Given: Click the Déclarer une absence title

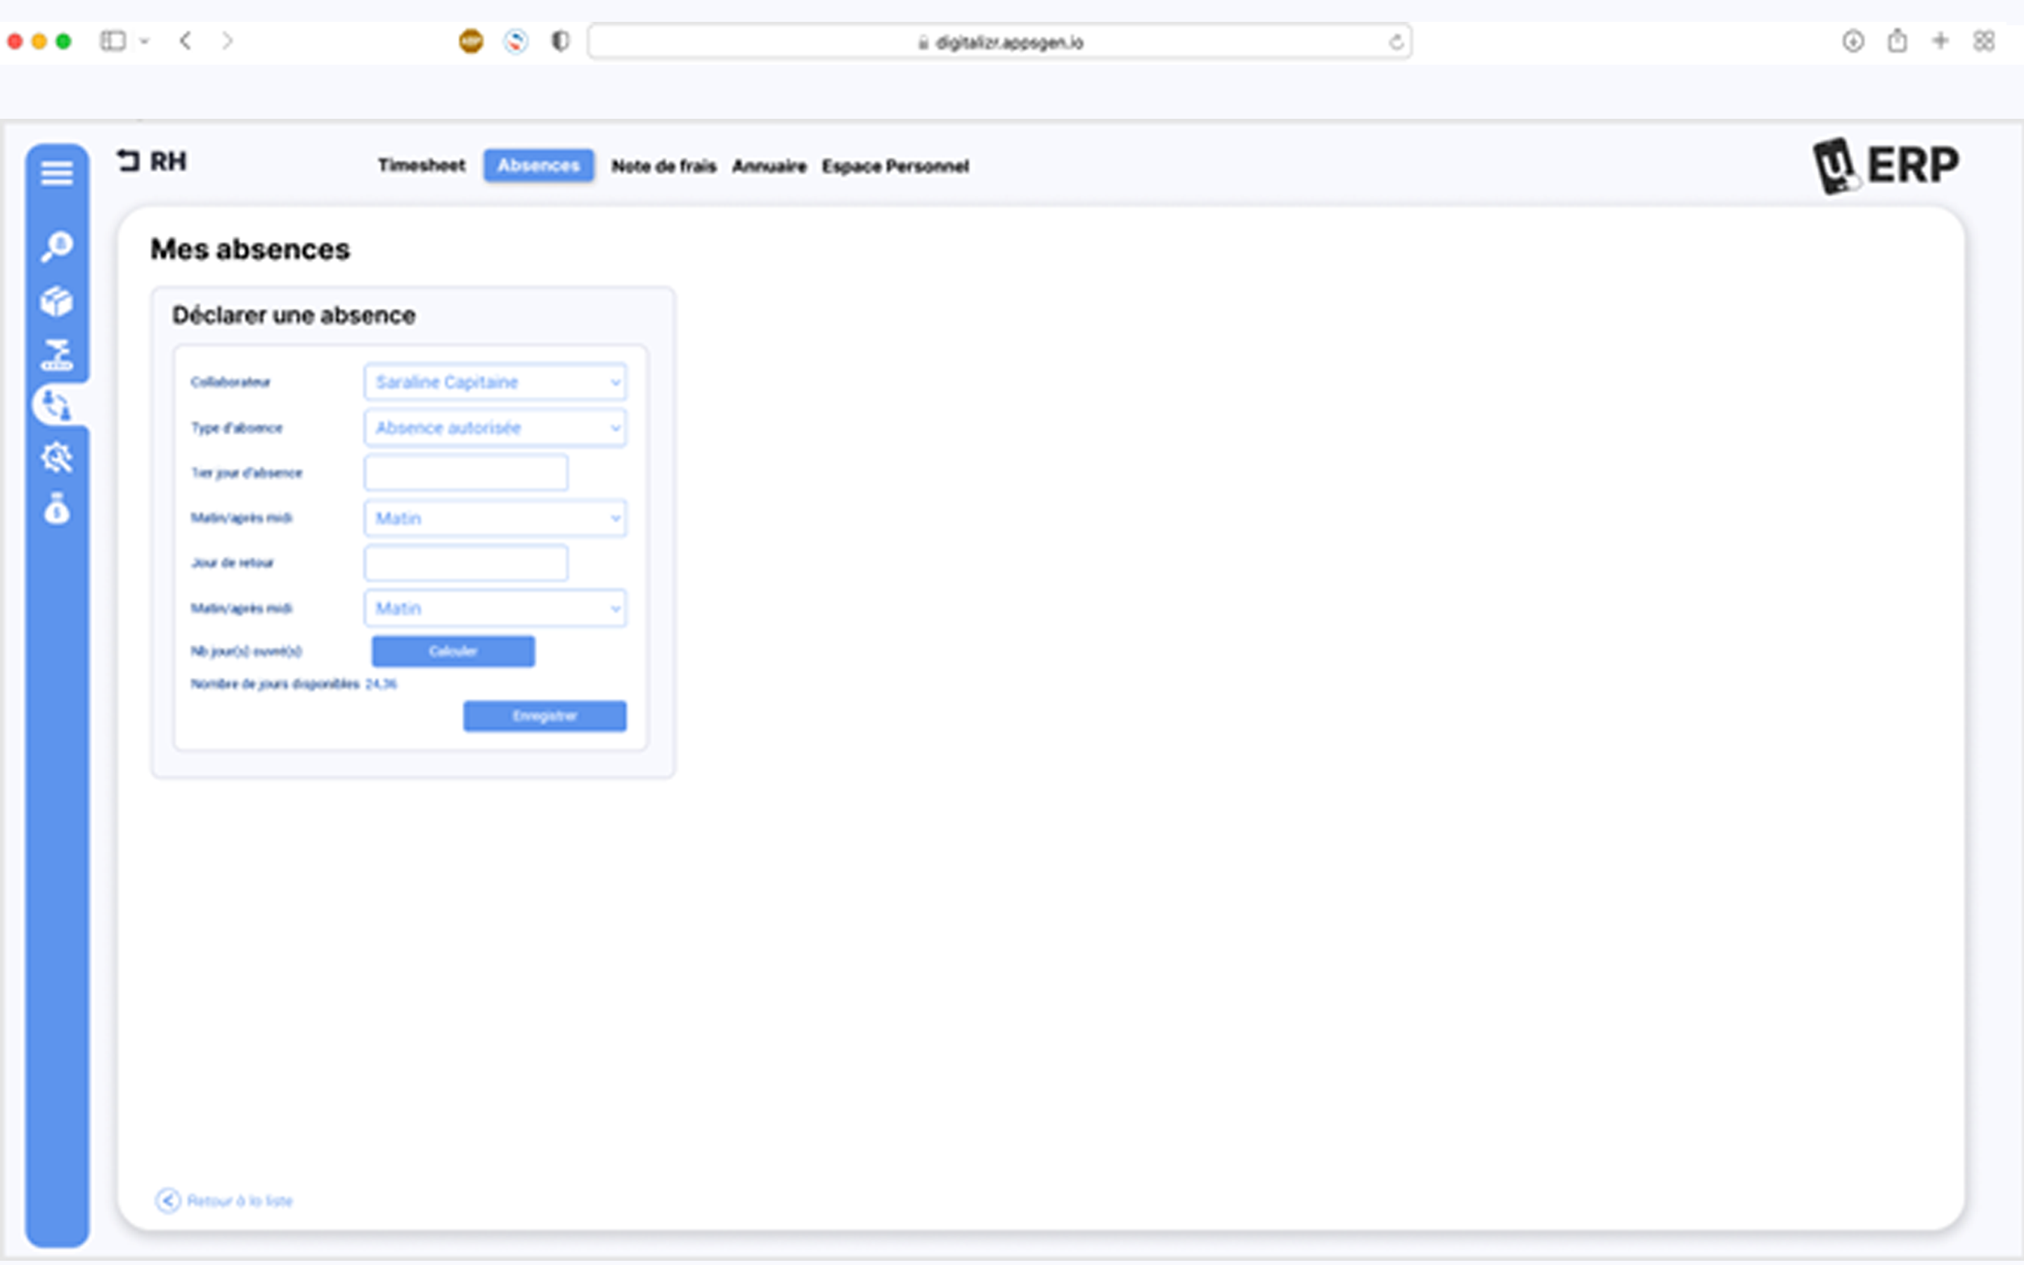Looking at the screenshot, I should coord(294,316).
